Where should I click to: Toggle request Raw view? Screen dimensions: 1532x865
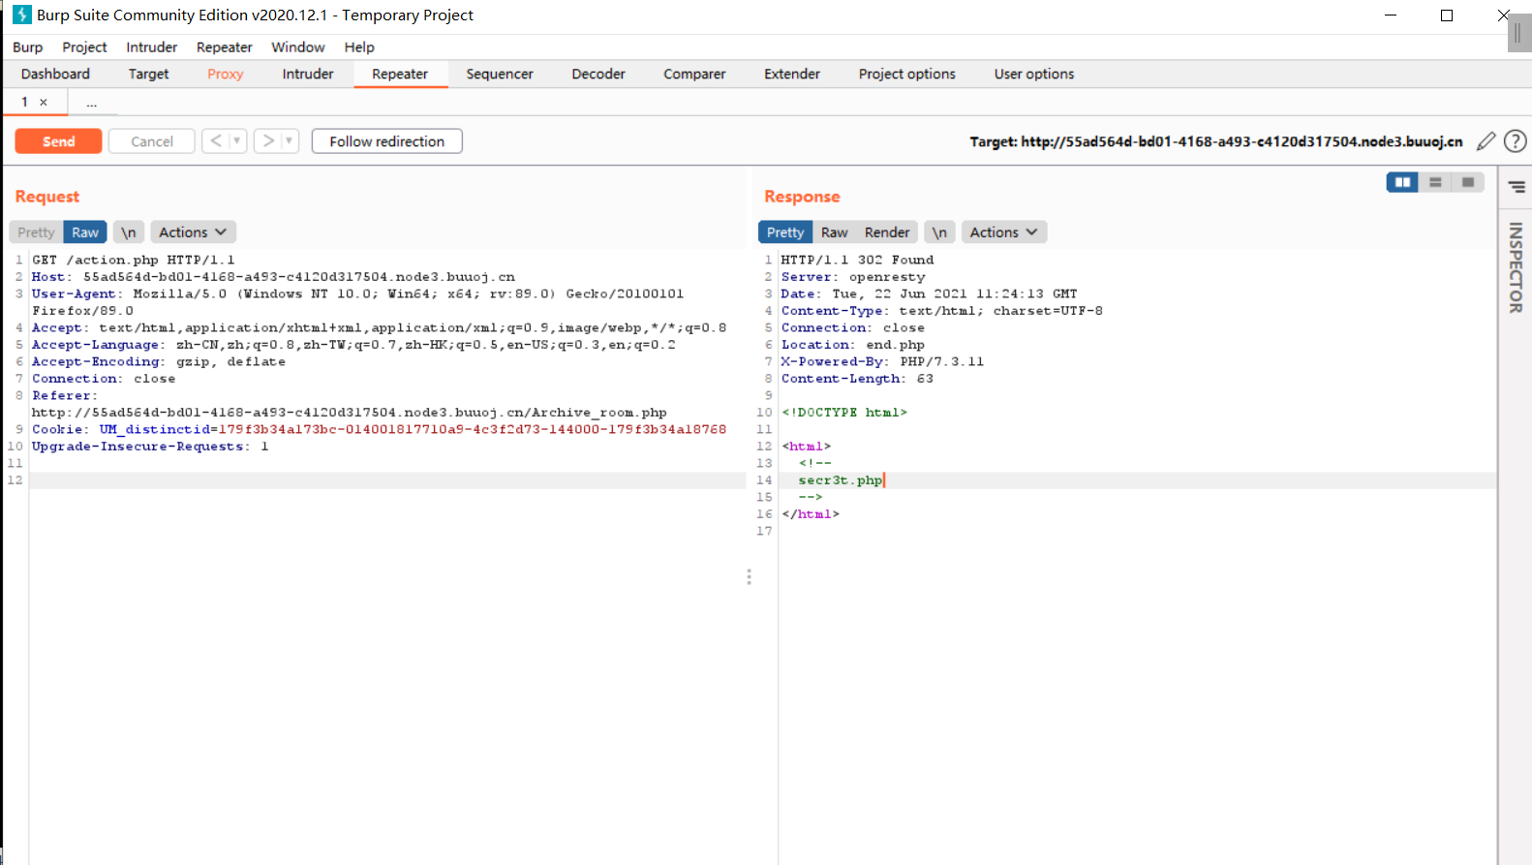(x=85, y=232)
